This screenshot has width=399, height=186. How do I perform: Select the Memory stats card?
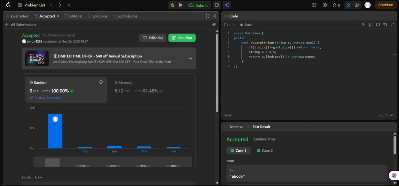coord(151,90)
